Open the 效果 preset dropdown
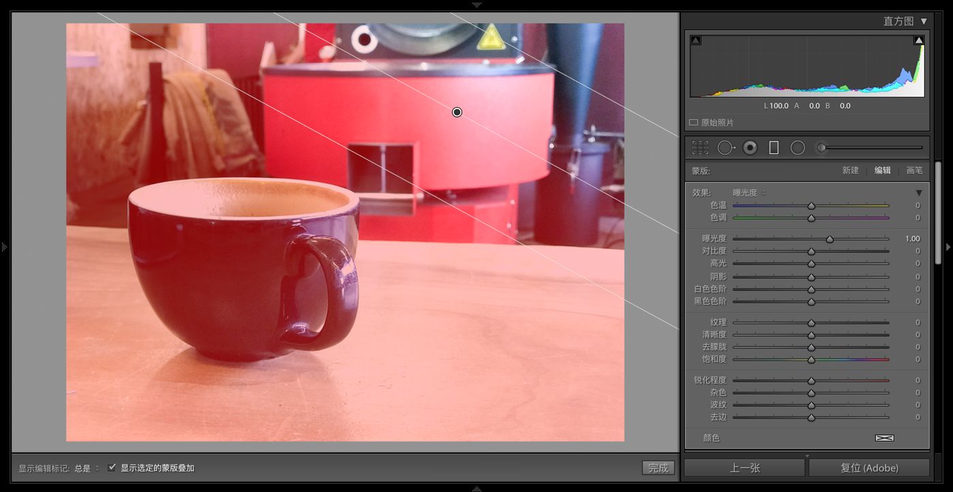The image size is (953, 492). (x=748, y=193)
